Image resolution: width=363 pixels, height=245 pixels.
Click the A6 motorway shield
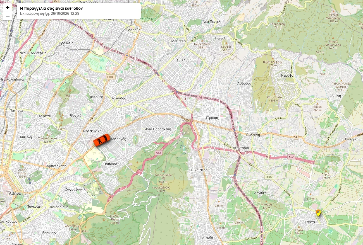click(200, 98)
